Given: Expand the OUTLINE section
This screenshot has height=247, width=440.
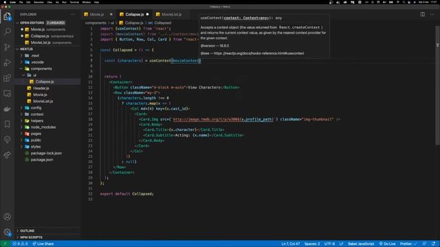Looking at the screenshot, I should pyautogui.click(x=27, y=231).
